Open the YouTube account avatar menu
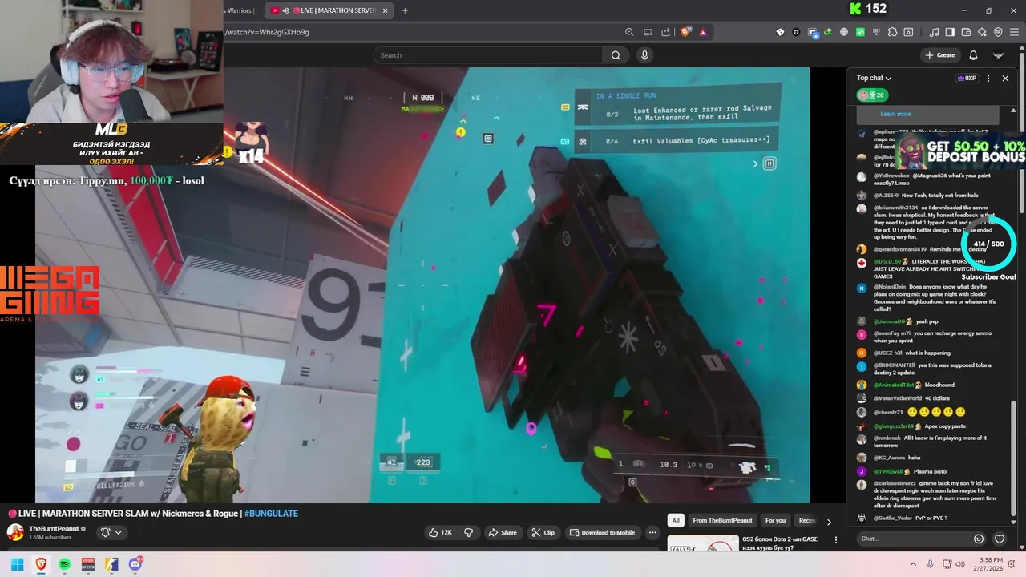Viewport: 1026px width, 577px height. pos(999,55)
